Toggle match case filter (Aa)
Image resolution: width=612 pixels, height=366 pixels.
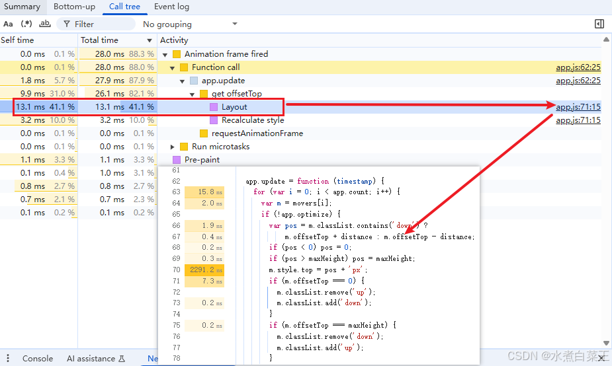pyautogui.click(x=8, y=24)
